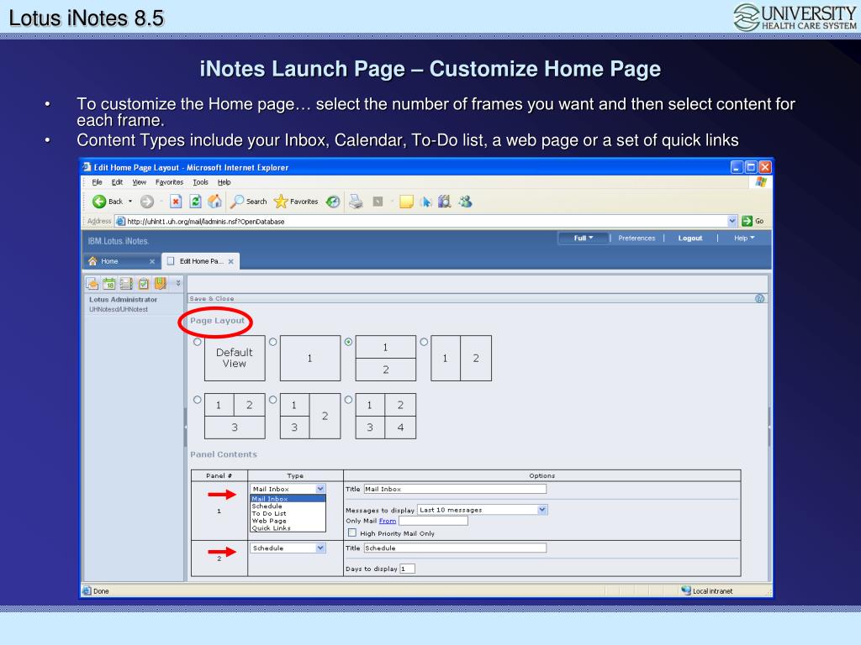The image size is (861, 645).
Task: Open Notebook from iNotes sidebar icon
Action: [161, 284]
